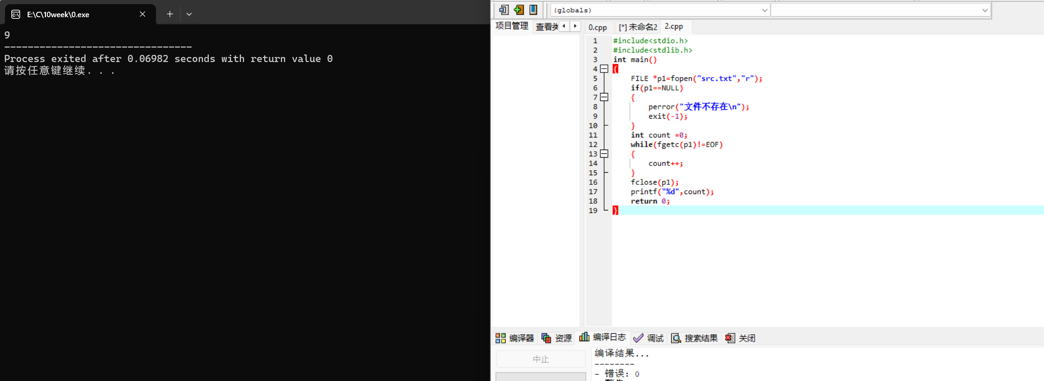Click line number 11 in the gutter
The image size is (1044, 381).
tap(593, 135)
